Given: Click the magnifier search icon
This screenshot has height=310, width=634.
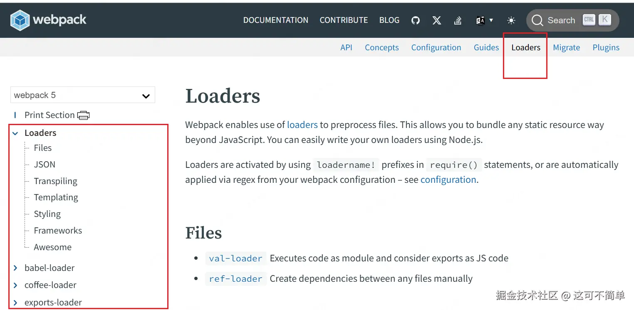Looking at the screenshot, I should tap(537, 20).
